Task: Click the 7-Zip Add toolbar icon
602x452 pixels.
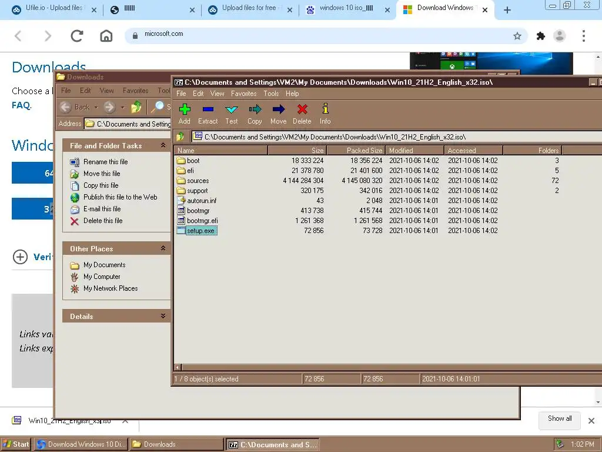Action: 185,109
